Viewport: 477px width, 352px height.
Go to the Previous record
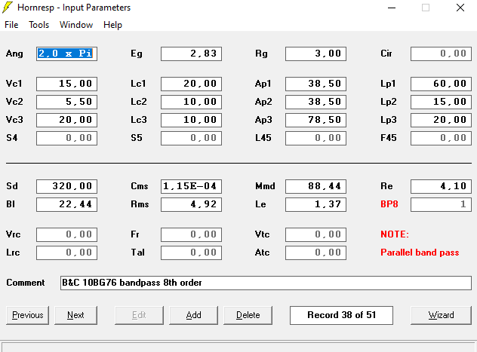28,315
